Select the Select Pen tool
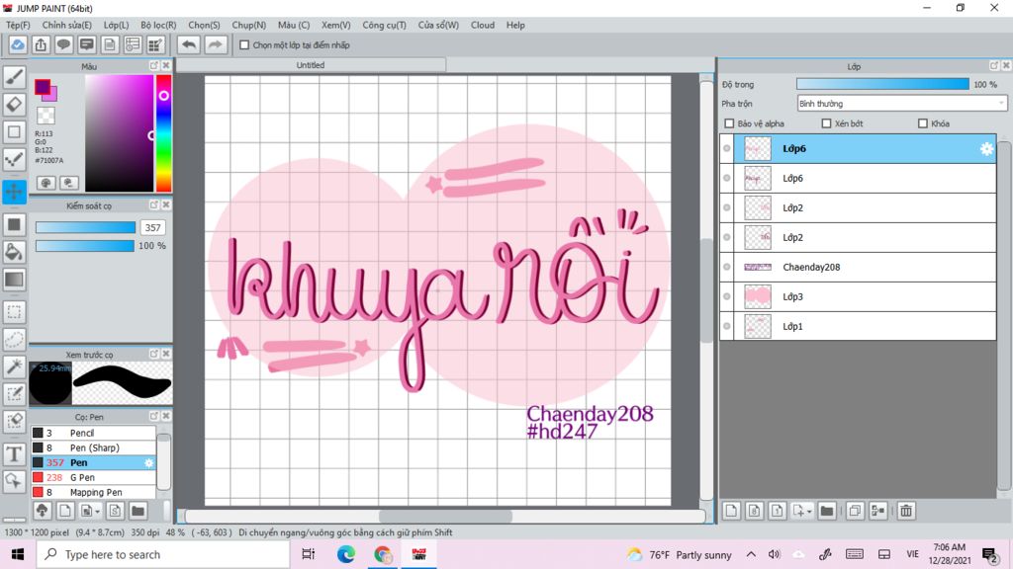This screenshot has width=1013, height=569. point(14,393)
